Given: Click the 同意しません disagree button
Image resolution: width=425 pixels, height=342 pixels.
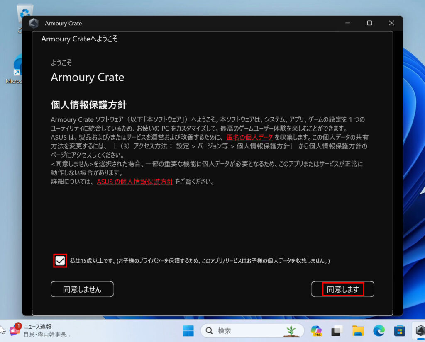Looking at the screenshot, I should point(82,289).
